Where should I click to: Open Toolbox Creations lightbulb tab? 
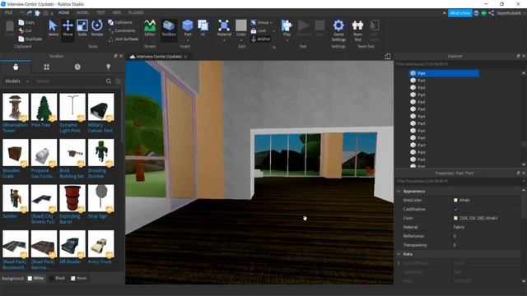pos(108,67)
